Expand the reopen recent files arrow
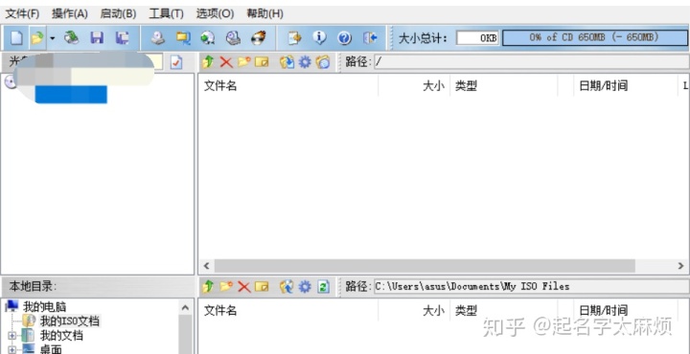Viewport: 690px width, 354px height. point(53,38)
